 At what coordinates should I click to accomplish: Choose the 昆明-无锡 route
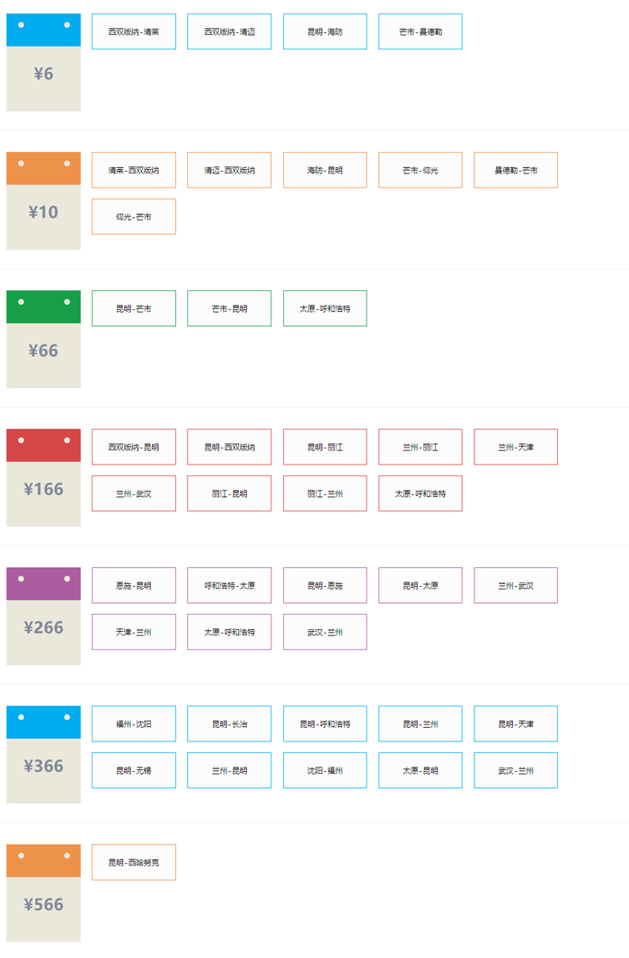point(134,770)
